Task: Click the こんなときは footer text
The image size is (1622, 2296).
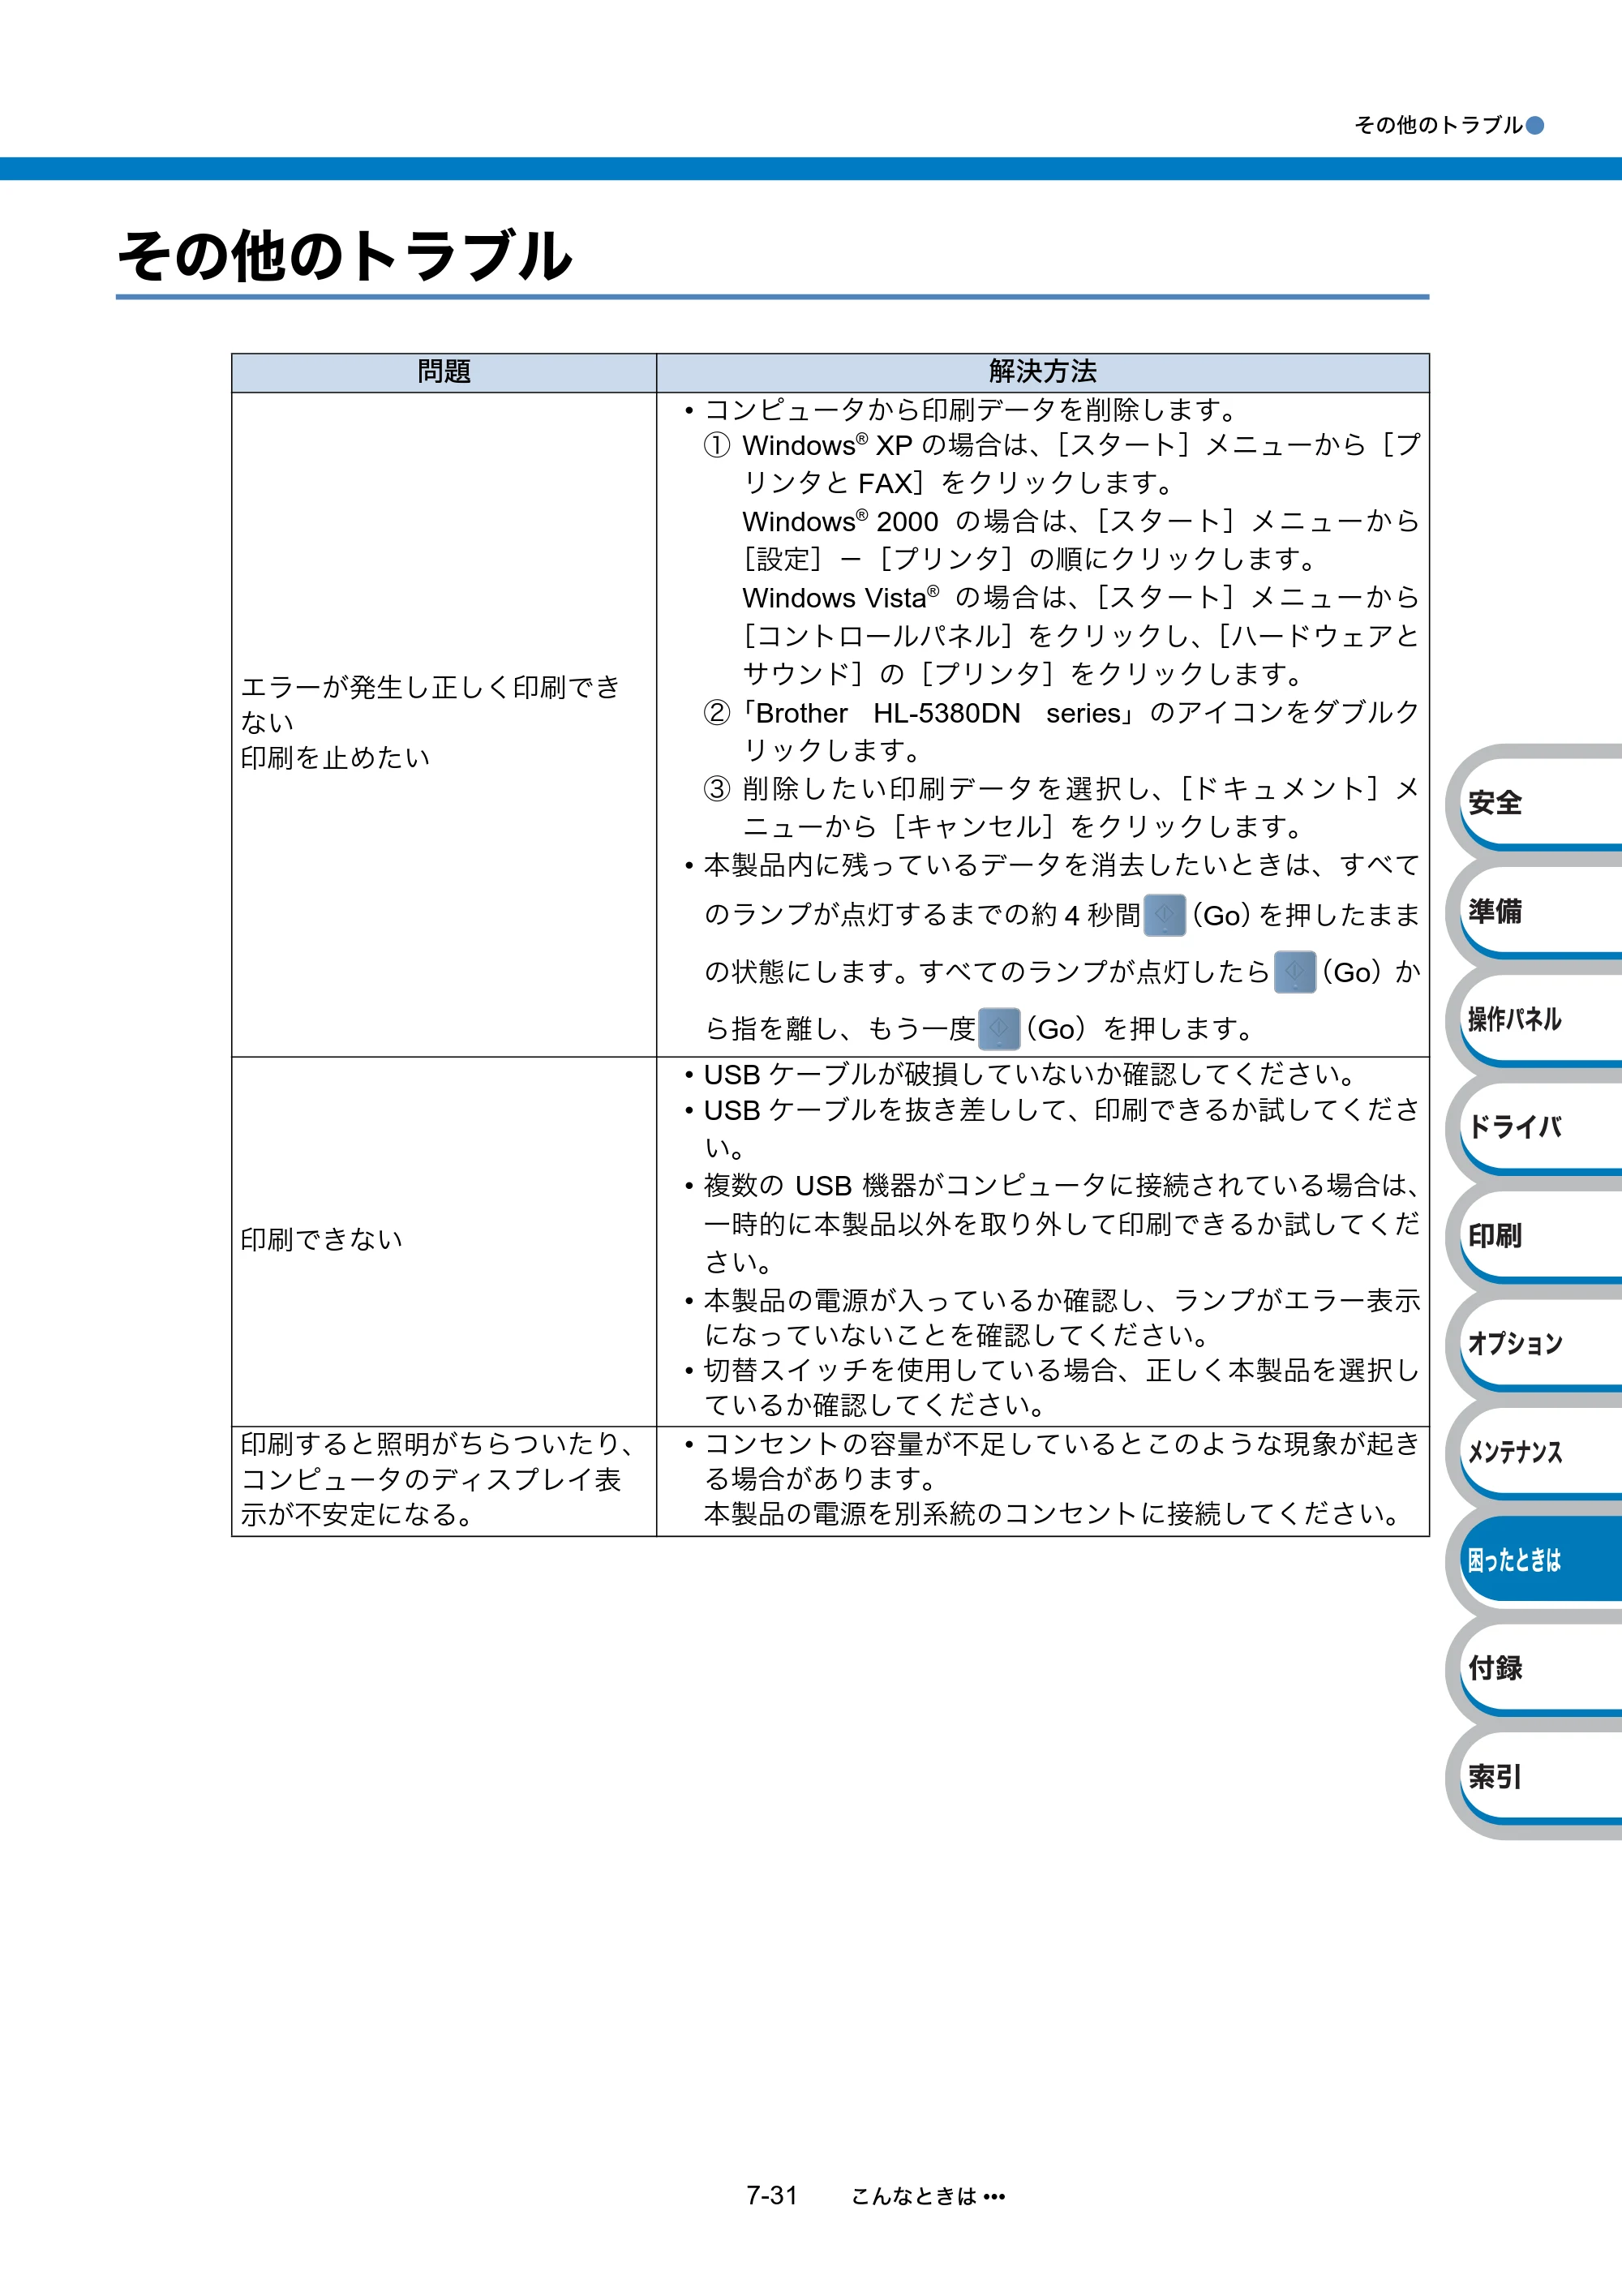Action: point(929,2197)
